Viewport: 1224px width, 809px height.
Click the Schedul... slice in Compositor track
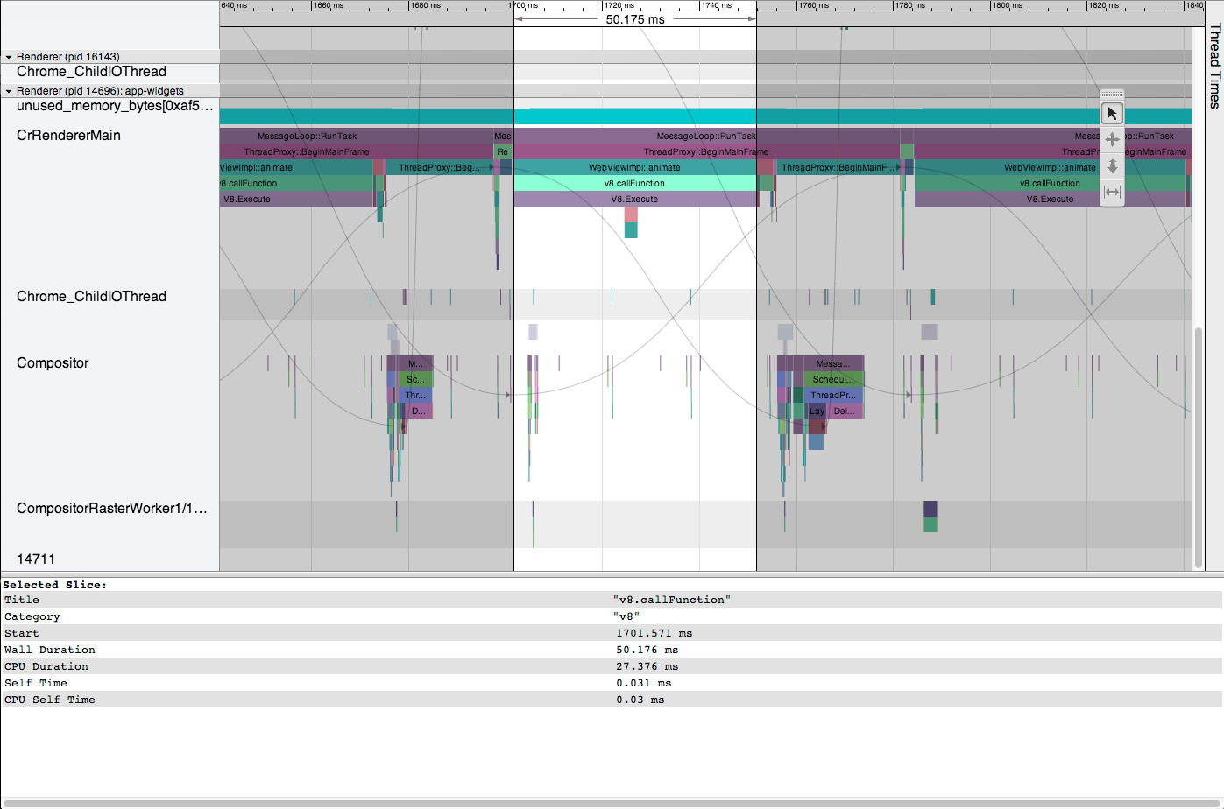[831, 380]
